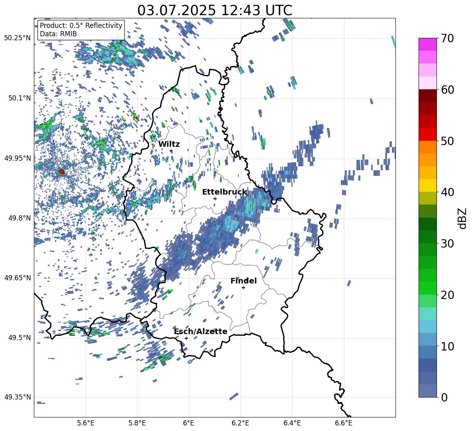Screen dimensions: 472x431
Task: Click the 49.65°N latitude label
Action: tap(18, 278)
